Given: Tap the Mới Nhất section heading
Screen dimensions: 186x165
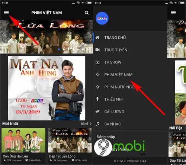Looking at the screenshot, I should coord(10,124).
